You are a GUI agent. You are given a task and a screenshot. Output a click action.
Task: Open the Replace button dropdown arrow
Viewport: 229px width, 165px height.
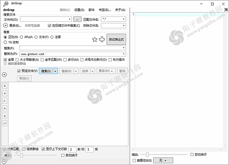tap(76, 71)
